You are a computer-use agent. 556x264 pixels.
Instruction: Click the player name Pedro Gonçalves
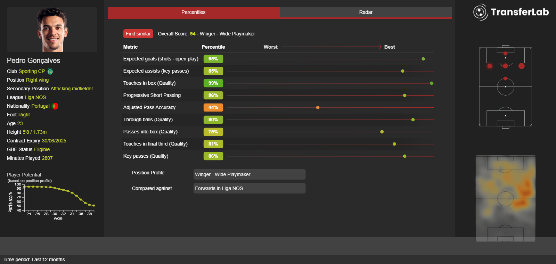33,60
